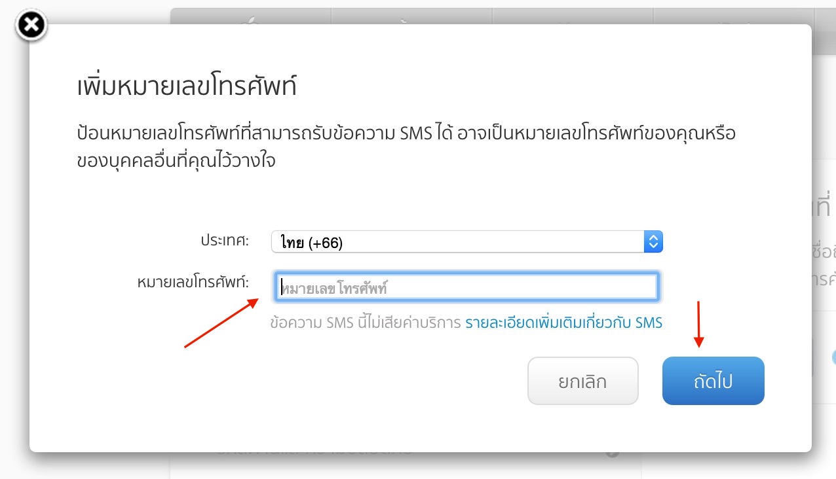This screenshot has height=479, width=836.
Task: Click the X close icon on the dialog
Action: point(31,26)
